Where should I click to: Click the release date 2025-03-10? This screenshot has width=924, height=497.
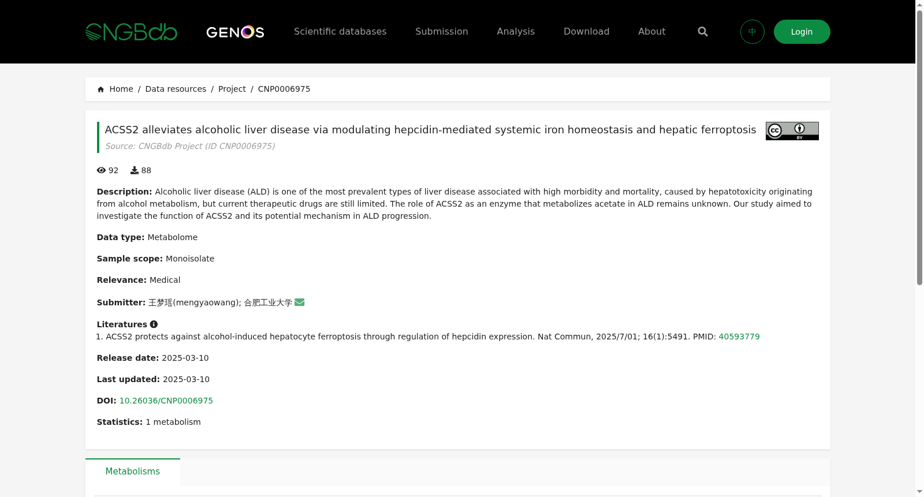coord(185,358)
